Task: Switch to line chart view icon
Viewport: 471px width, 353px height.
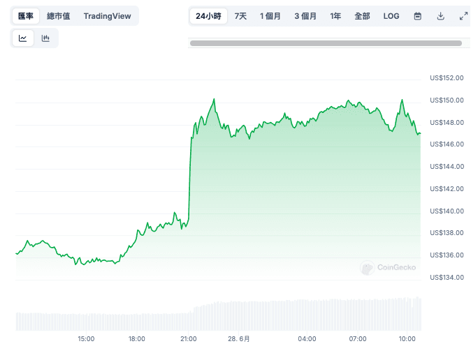Action: click(x=23, y=38)
